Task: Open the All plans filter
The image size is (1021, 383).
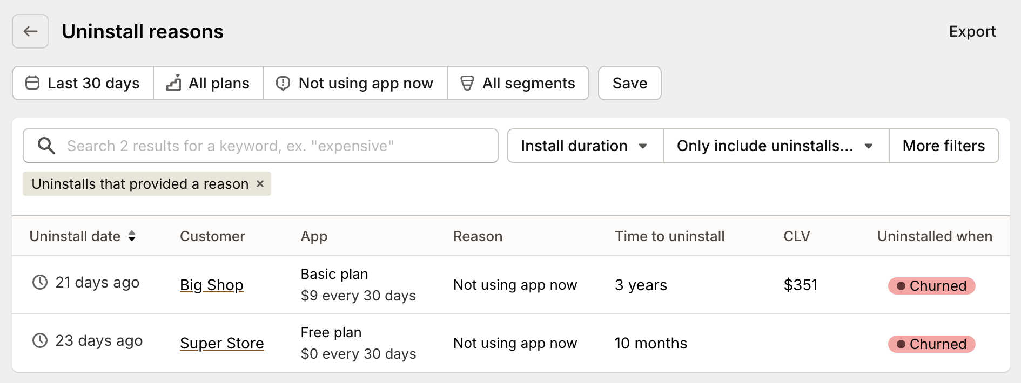Action: click(x=208, y=83)
